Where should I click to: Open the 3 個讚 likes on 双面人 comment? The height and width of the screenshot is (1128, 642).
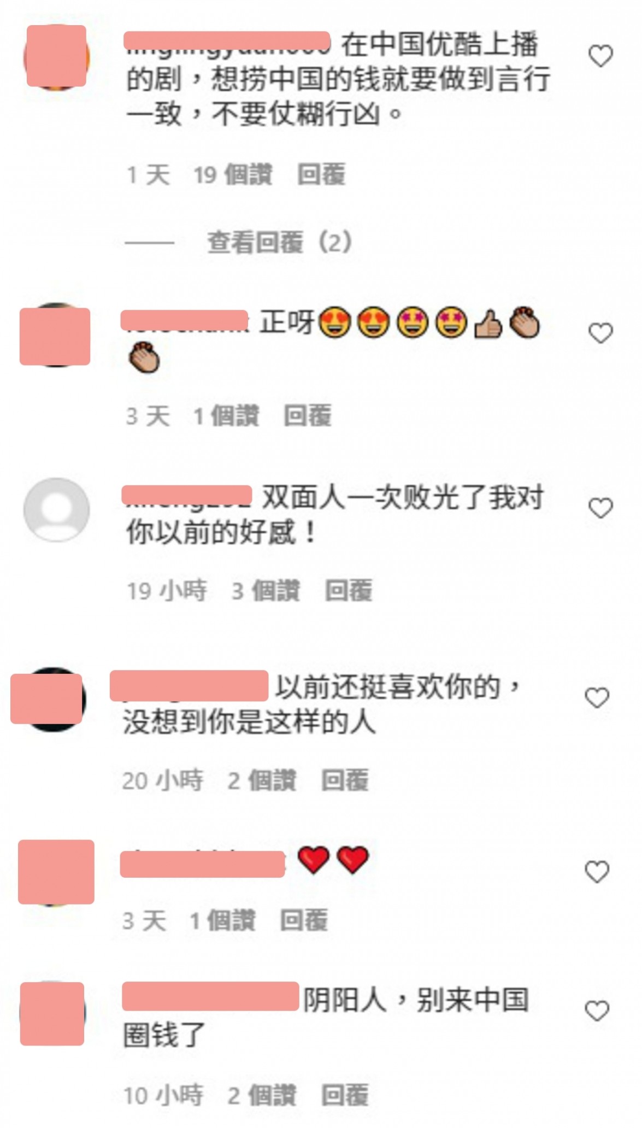pyautogui.click(x=266, y=591)
